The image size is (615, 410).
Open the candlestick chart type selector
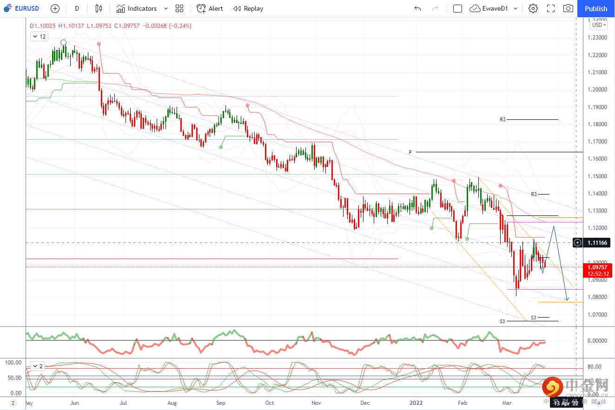[x=98, y=8]
